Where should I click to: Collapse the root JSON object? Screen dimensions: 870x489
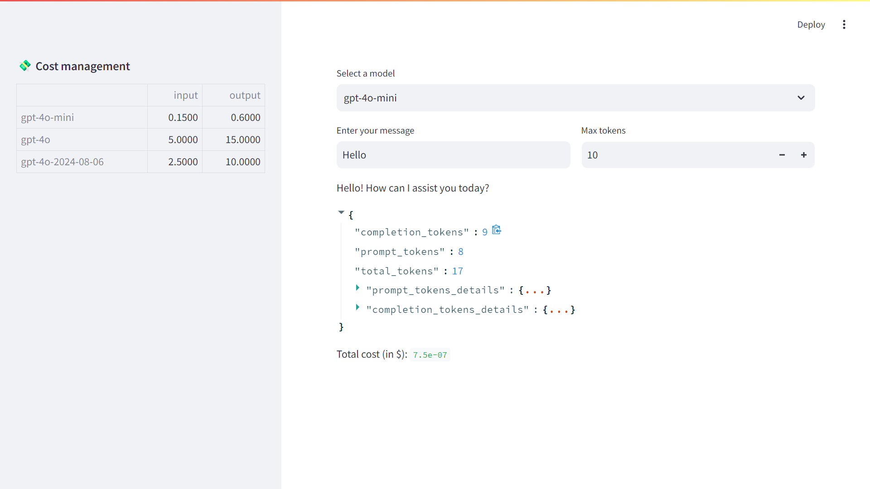coord(341,212)
